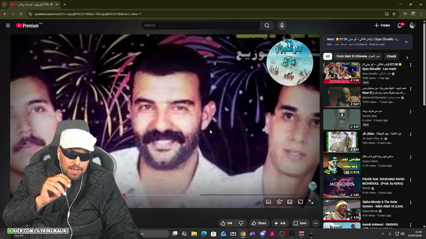The image size is (426, 239).
Task: Open Chrome media controls icon
Action: [x=405, y=14]
